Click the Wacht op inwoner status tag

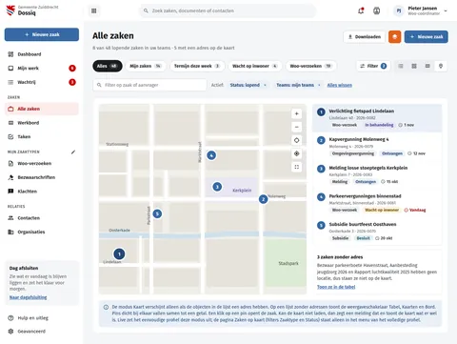[x=382, y=210]
